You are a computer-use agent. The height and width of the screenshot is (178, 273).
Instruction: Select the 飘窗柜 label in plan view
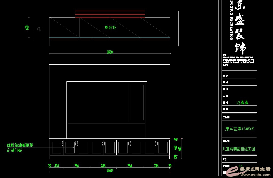tap(110, 28)
